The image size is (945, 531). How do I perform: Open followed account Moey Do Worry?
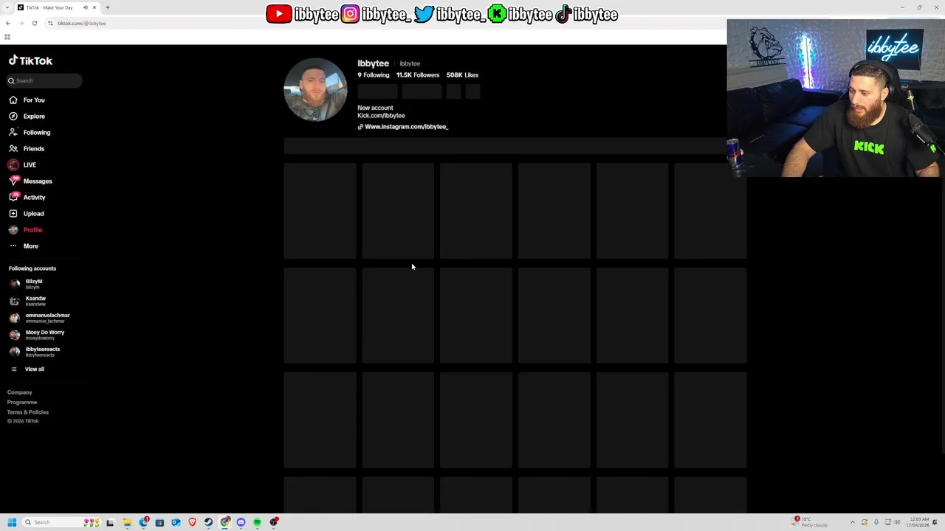coord(38,335)
